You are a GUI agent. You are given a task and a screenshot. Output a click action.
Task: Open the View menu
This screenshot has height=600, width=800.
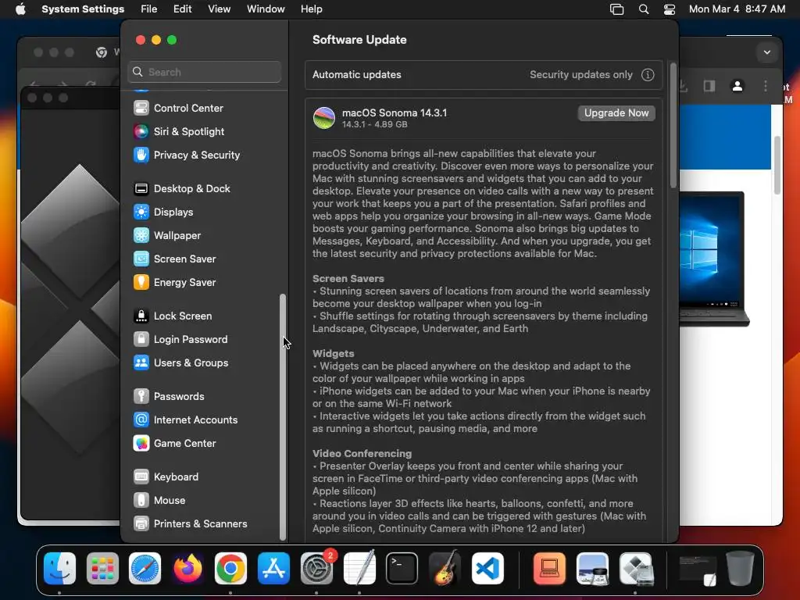click(x=219, y=9)
